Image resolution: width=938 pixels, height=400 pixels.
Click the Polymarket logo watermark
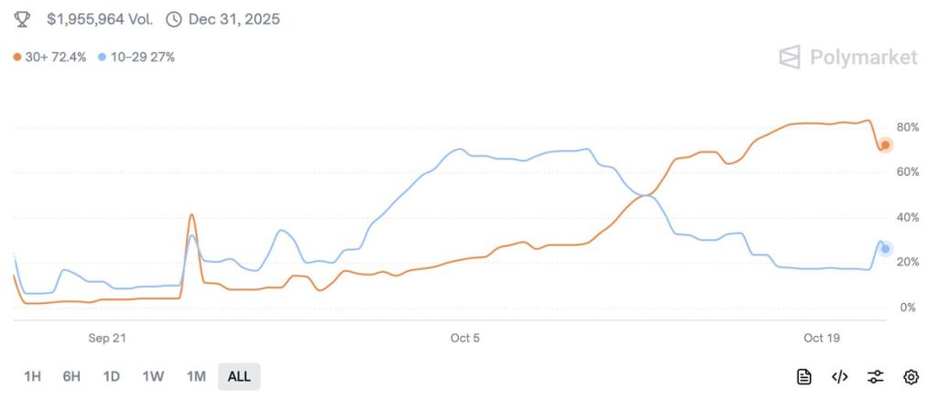pos(847,58)
